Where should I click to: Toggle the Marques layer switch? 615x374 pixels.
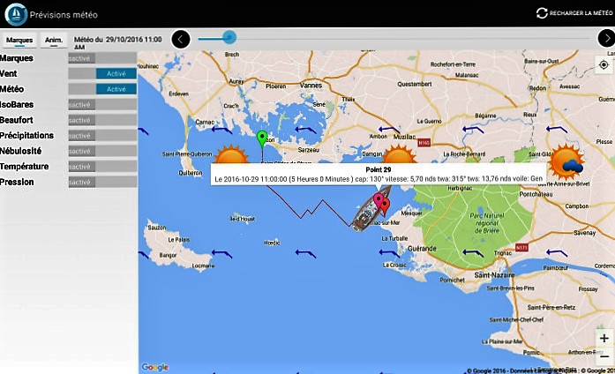point(102,58)
